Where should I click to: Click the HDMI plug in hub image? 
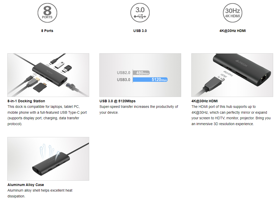[x=214, y=84]
